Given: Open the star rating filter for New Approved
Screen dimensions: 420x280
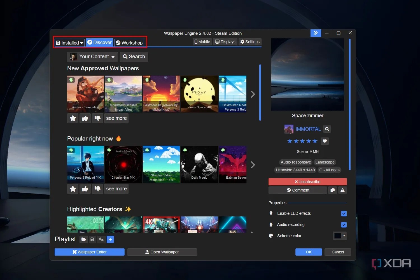Looking at the screenshot, I should 73,118.
